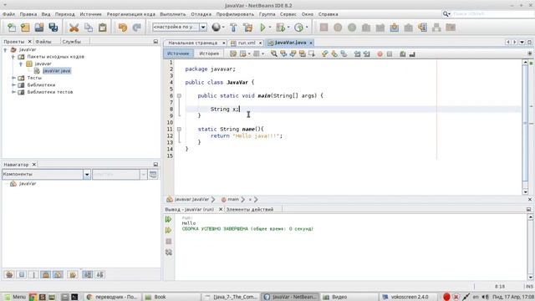535x301 pixels.
Task: Click the second green rerun icon in output
Action: click(169, 231)
